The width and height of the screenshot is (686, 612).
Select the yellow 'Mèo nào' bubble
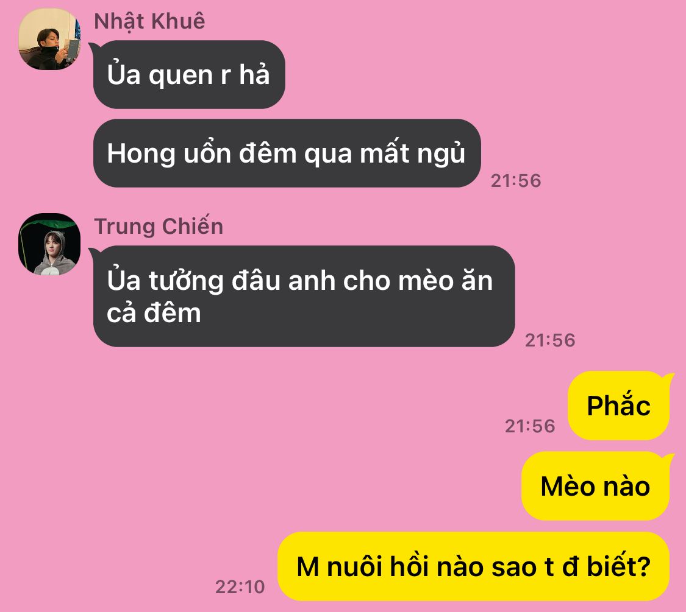click(x=596, y=486)
